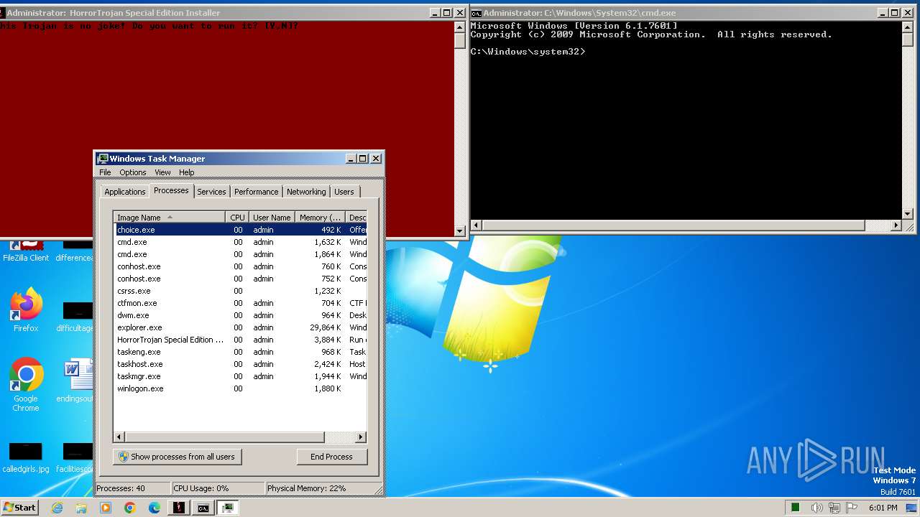Select the Processes tab
920x517 pixels.
click(x=171, y=190)
